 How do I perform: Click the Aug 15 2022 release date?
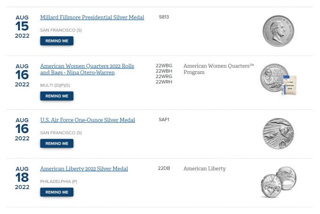click(22, 26)
